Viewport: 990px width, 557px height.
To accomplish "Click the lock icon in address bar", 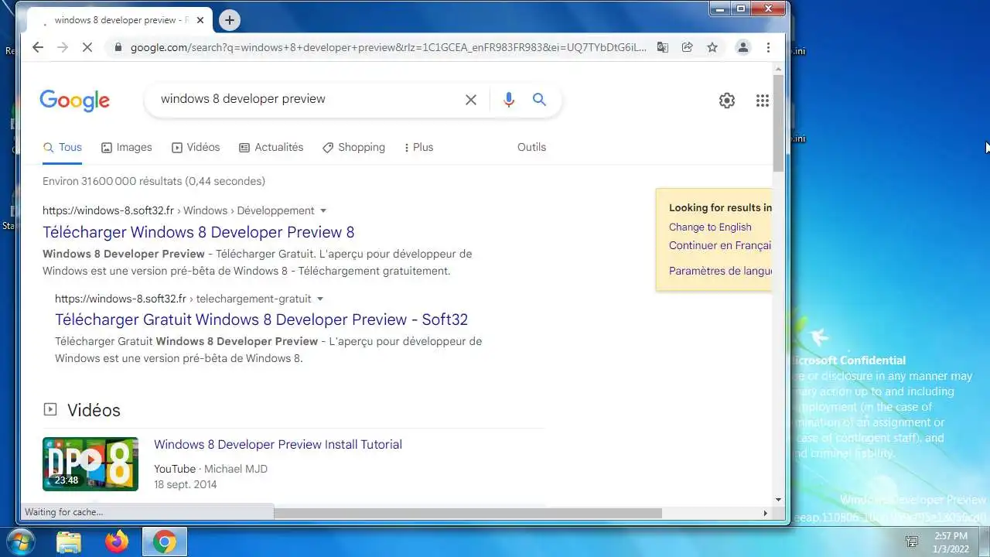I will click(118, 47).
